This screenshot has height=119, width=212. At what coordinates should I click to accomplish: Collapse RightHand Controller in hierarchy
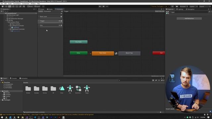click(x=9, y=29)
